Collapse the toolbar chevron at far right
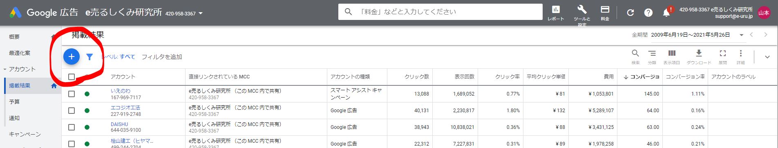The image size is (778, 148). pyautogui.click(x=767, y=57)
